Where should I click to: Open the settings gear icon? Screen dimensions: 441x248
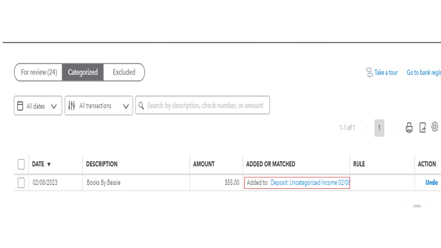pyautogui.click(x=435, y=127)
